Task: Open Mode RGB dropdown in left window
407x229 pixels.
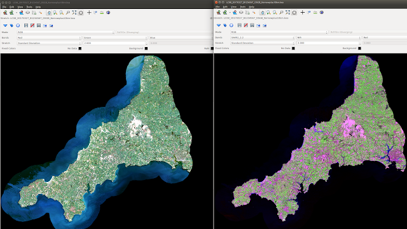Action: tap(66, 32)
